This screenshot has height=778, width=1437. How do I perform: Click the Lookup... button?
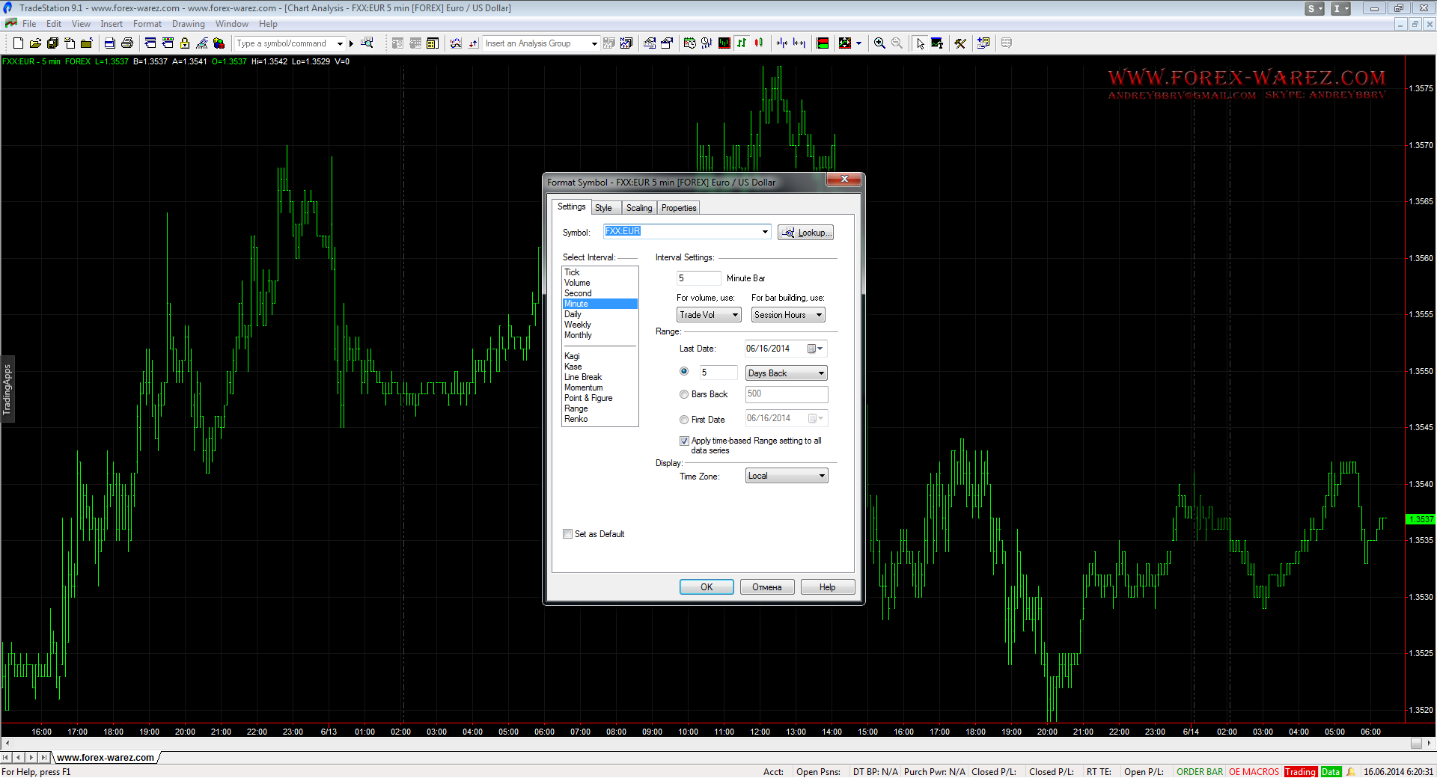[x=805, y=233]
